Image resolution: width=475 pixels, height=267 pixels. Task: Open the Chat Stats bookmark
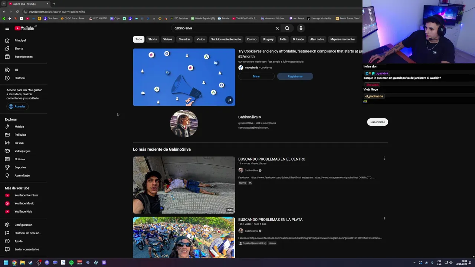(x=51, y=19)
